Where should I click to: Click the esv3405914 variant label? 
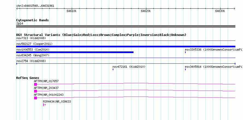click(214, 67)
